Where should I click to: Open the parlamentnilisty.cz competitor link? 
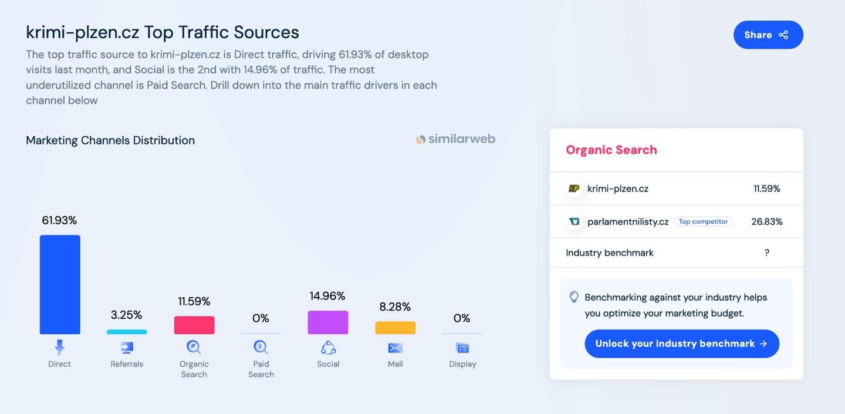(628, 221)
